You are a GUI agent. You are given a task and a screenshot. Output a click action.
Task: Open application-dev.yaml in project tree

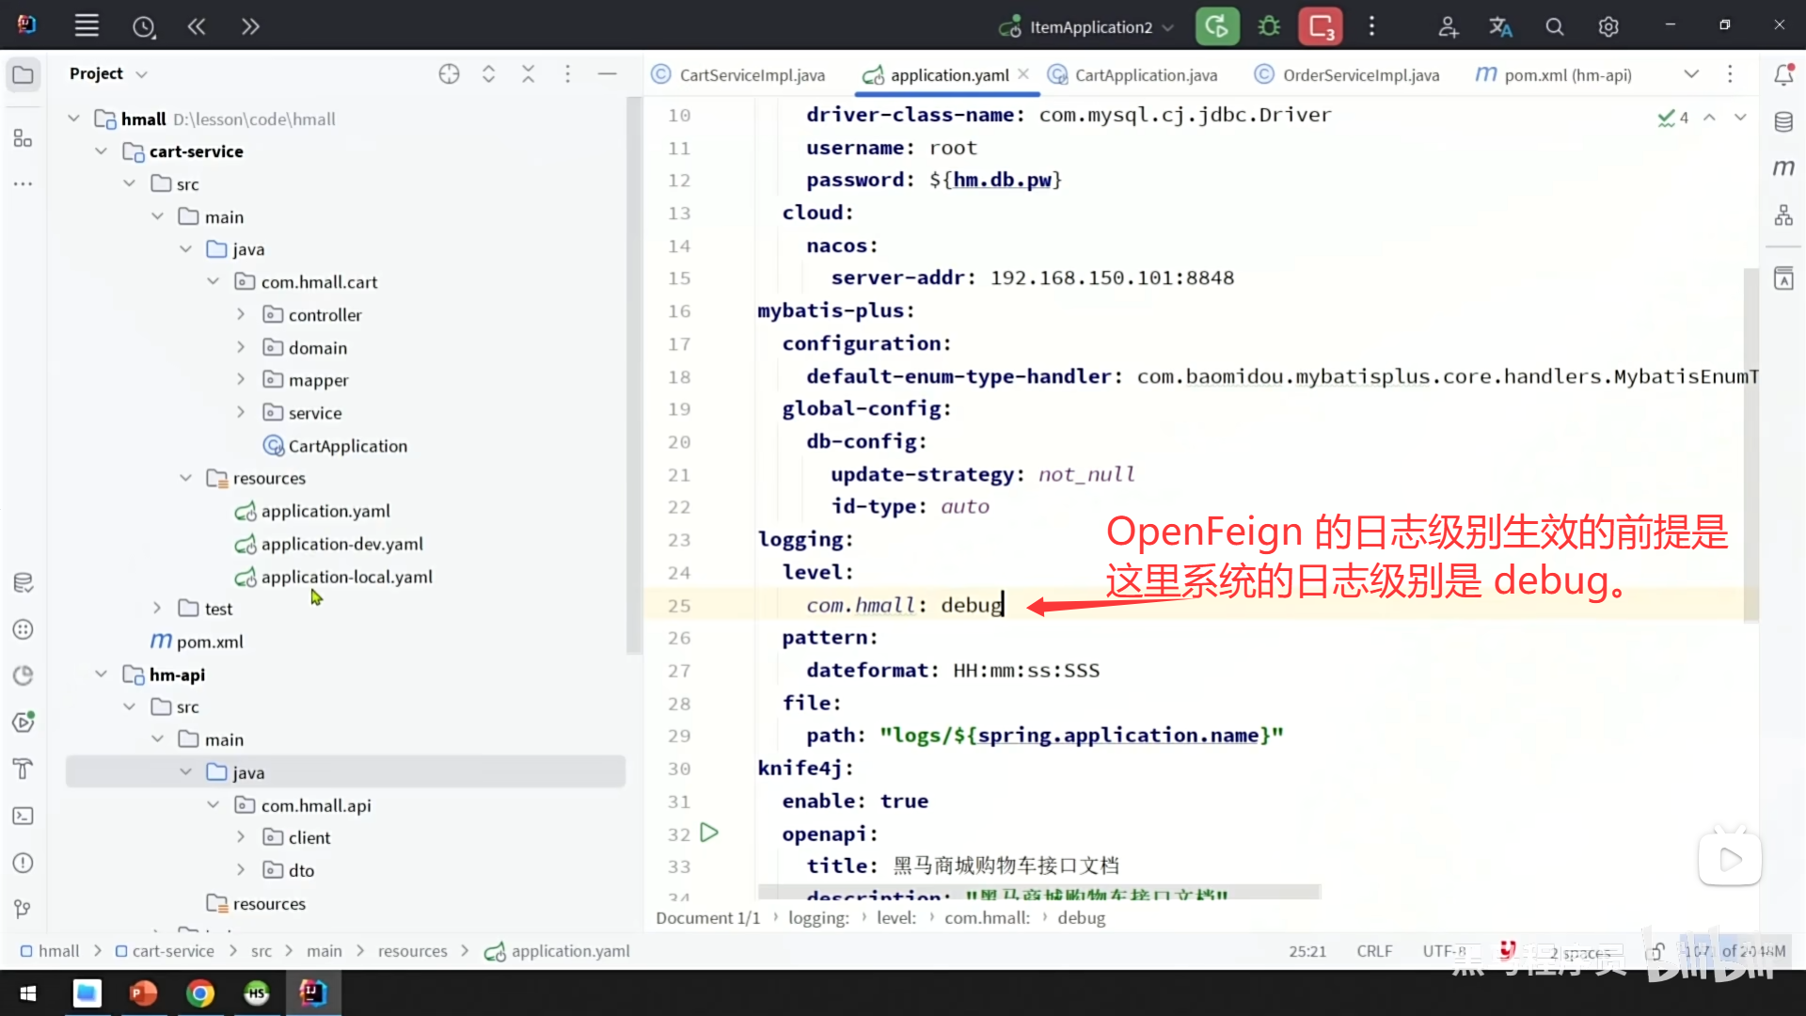341,544
